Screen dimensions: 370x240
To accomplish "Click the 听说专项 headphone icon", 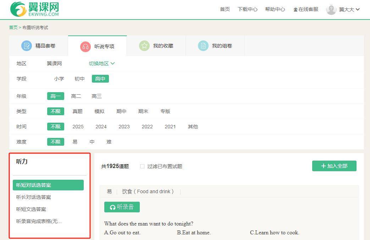I will pyautogui.click(x=85, y=46).
